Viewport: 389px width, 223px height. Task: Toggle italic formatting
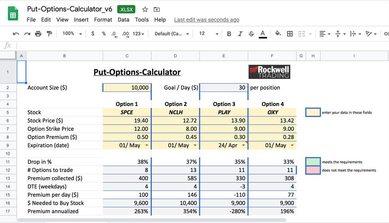point(240,34)
